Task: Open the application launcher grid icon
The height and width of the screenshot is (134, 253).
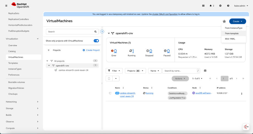Action: [x=203, y=6]
